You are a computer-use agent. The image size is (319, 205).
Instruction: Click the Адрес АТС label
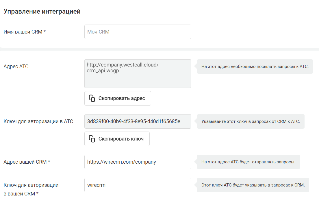tap(16, 67)
